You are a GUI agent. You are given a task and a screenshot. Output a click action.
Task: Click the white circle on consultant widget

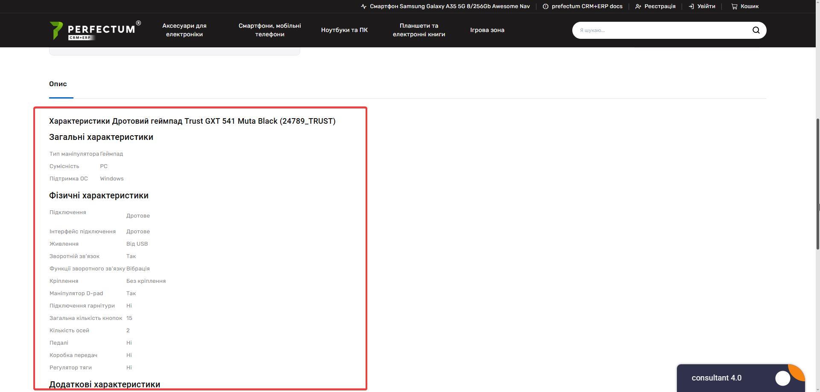782,378
